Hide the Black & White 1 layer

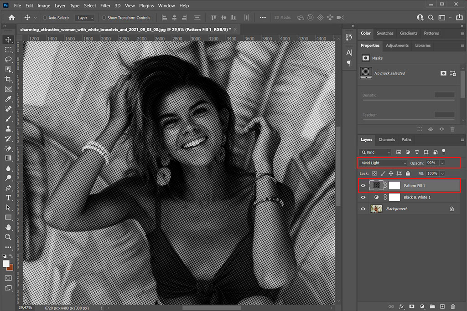click(x=363, y=197)
